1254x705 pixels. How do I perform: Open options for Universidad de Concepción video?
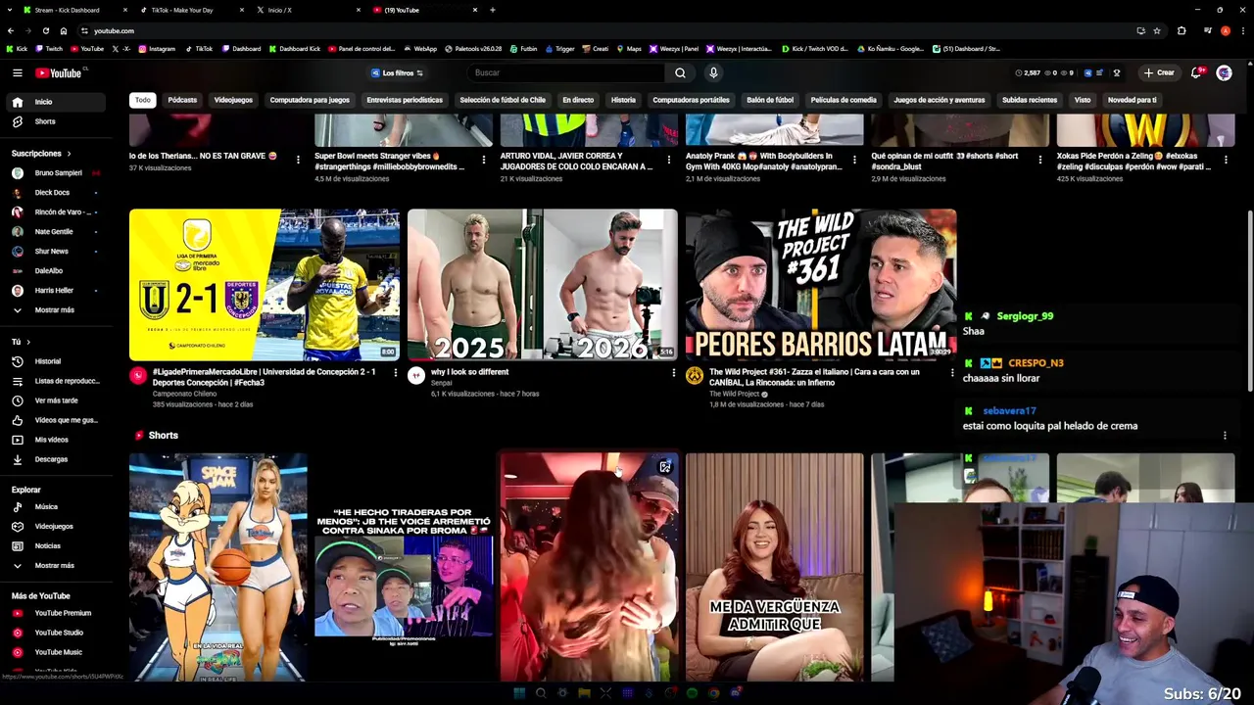(395, 372)
